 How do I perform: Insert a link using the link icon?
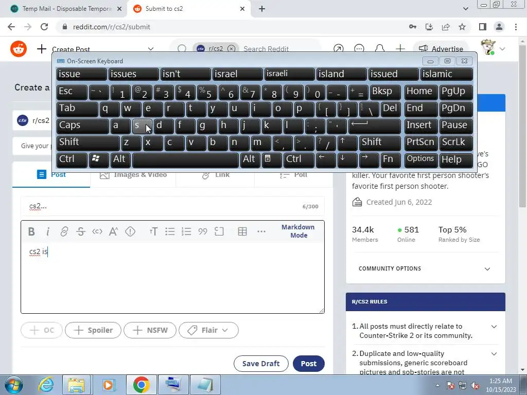(64, 231)
